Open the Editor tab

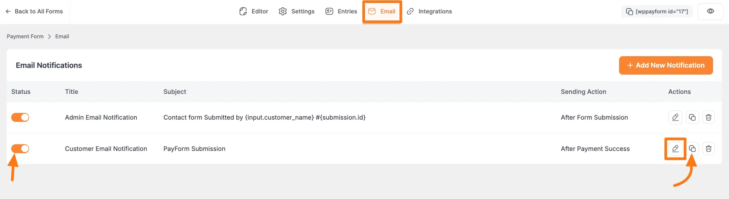254,11
